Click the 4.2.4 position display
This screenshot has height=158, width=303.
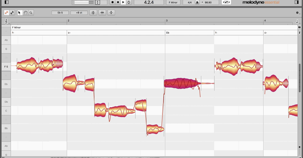point(149,2)
